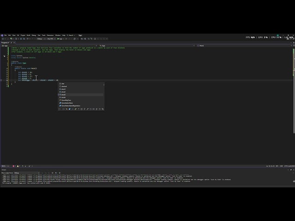Open the Debug solution configuration dropdown
The width and height of the screenshot is (295, 221).
click(x=41, y=39)
